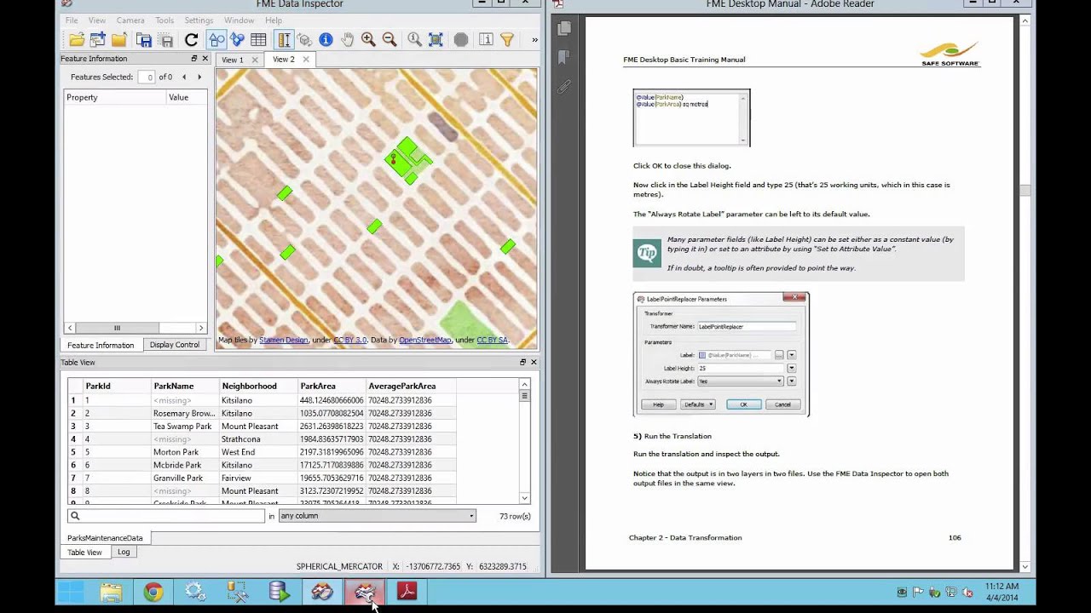Screen dimensions: 1091x613
Task: Select the Zoom In magnifier
Action: (x=368, y=39)
